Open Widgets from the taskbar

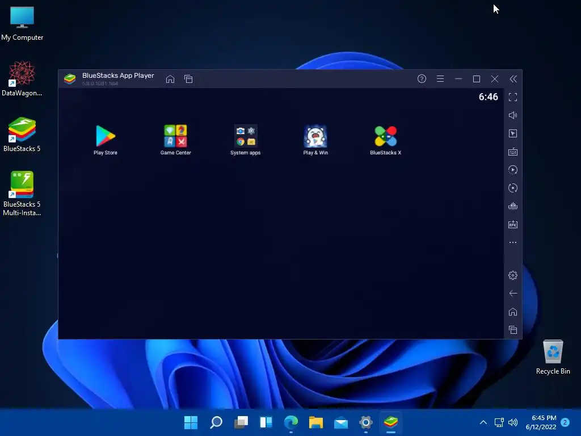coord(266,422)
